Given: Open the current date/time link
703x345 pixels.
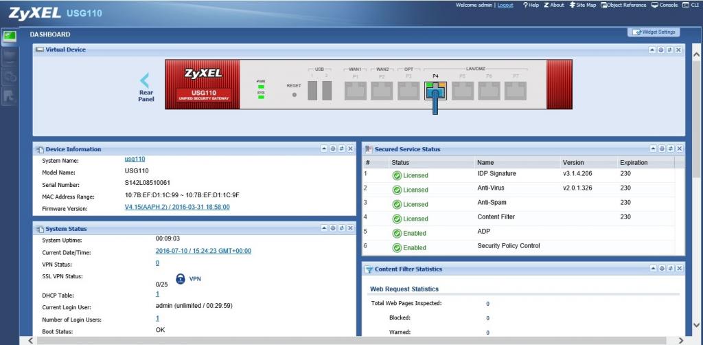Looking at the screenshot, I should [203, 251].
